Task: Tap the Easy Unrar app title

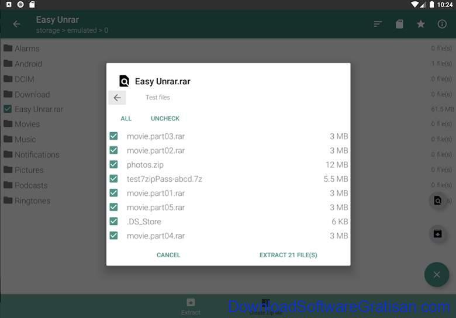Action: point(57,20)
